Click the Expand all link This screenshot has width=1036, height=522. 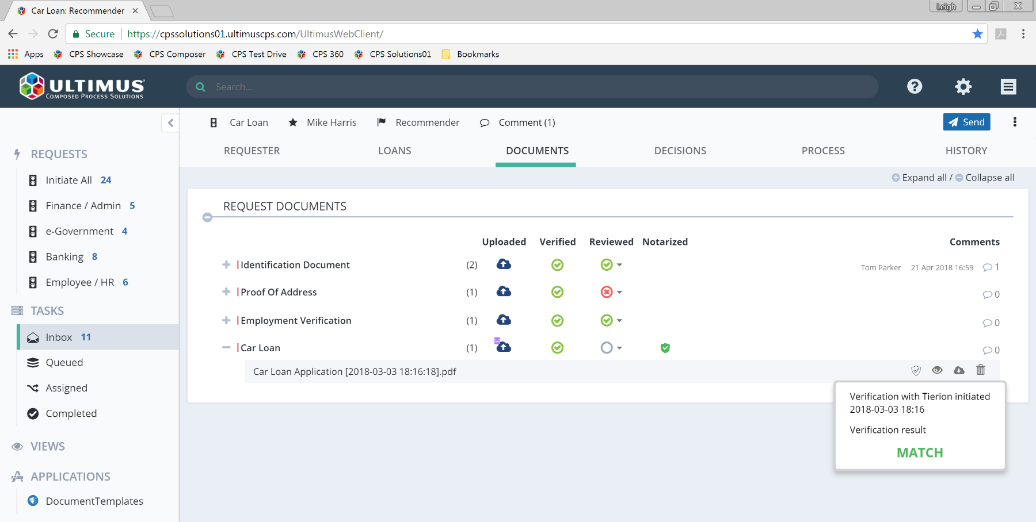pos(924,177)
